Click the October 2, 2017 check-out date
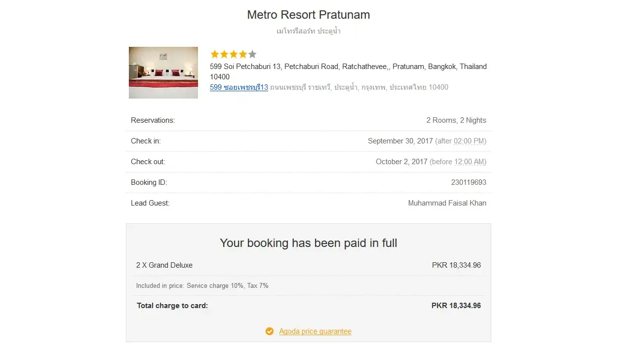 pyautogui.click(x=401, y=162)
